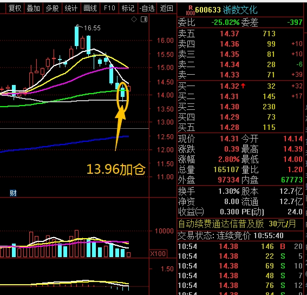This screenshot has height=295, width=307.
Task: Select the 画线 drawing tool
Action: [90, 9]
